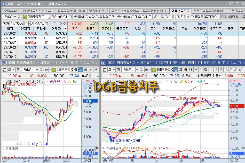The width and height of the screenshot is (245, 163).
Task: Open 거래량 column dropdown arrow
Action: click(66, 29)
